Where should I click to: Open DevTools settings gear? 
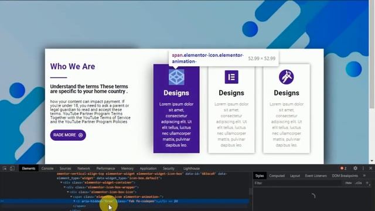[356, 168]
